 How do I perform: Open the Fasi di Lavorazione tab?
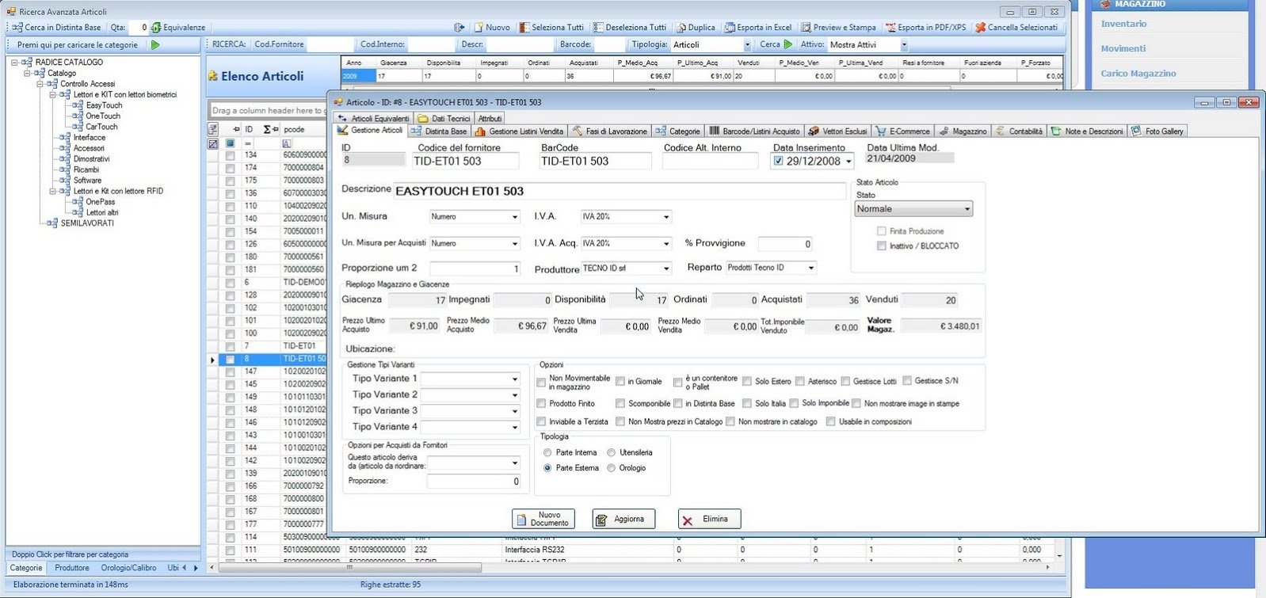[x=609, y=131]
